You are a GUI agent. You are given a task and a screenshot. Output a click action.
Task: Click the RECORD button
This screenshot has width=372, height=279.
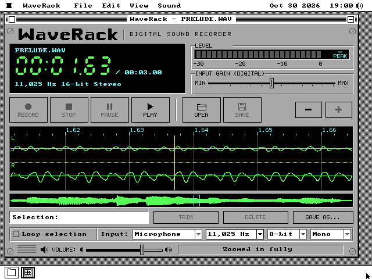pyautogui.click(x=28, y=110)
